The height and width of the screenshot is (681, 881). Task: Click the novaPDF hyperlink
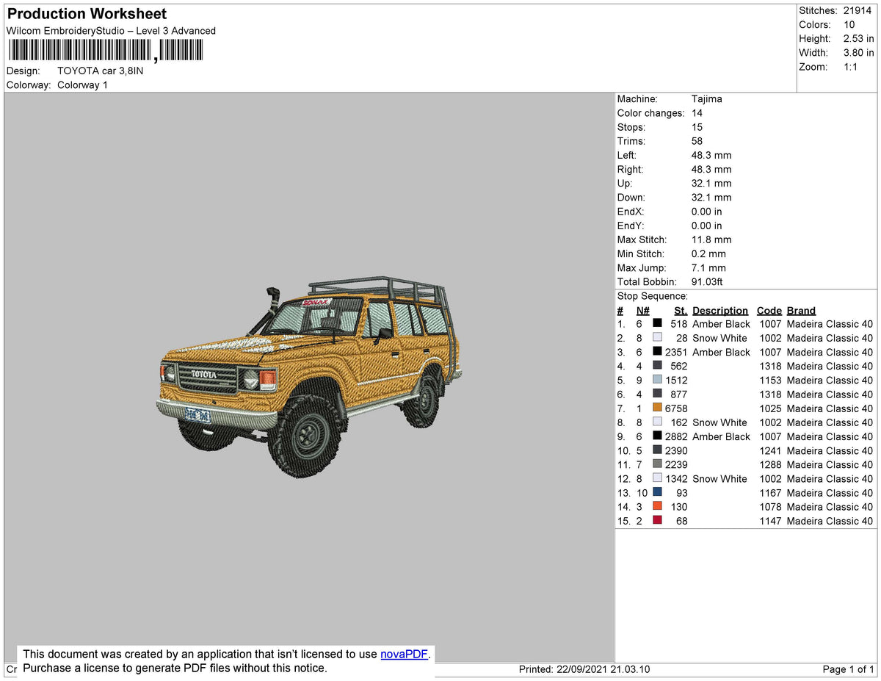coord(404,654)
